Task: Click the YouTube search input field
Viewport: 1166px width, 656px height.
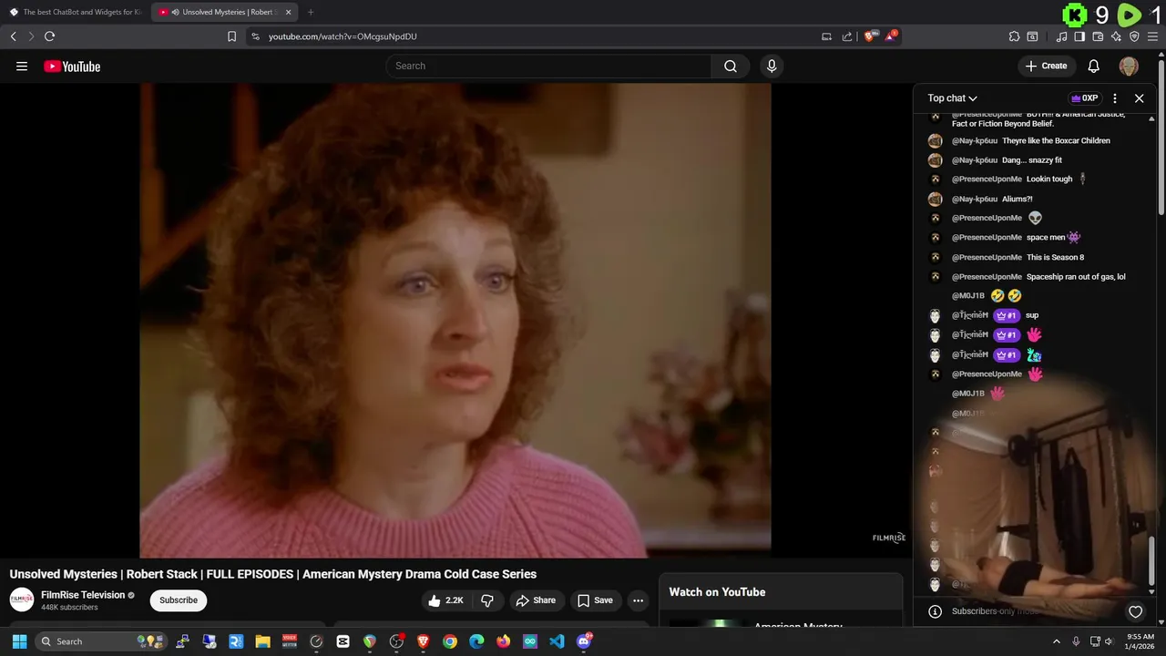Action: 548,66
